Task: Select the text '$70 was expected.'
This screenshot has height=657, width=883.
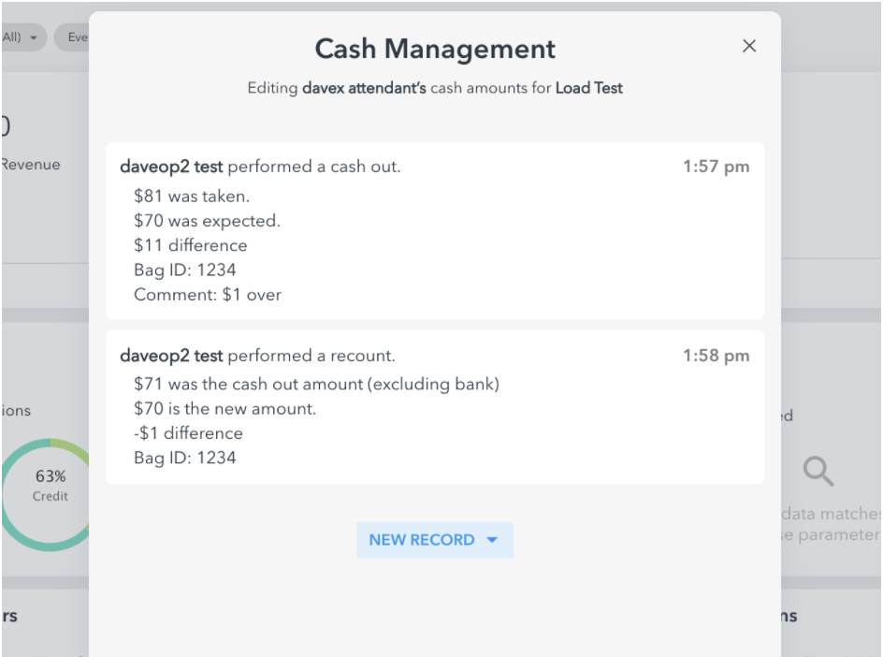Action: (x=207, y=221)
